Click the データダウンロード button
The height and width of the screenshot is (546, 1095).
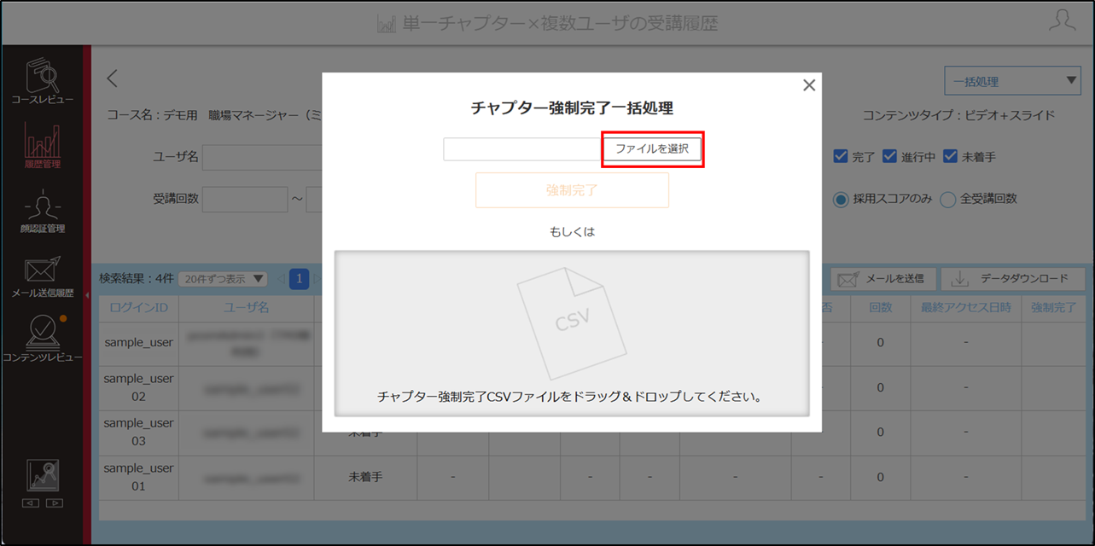[1012, 279]
